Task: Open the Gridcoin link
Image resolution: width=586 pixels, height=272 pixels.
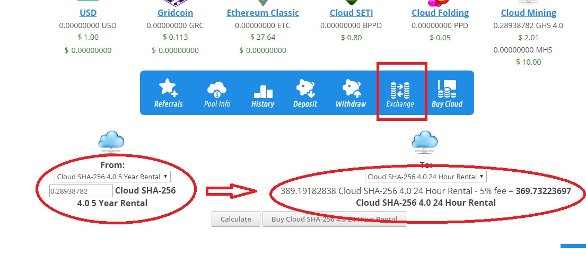Action: pos(176,13)
